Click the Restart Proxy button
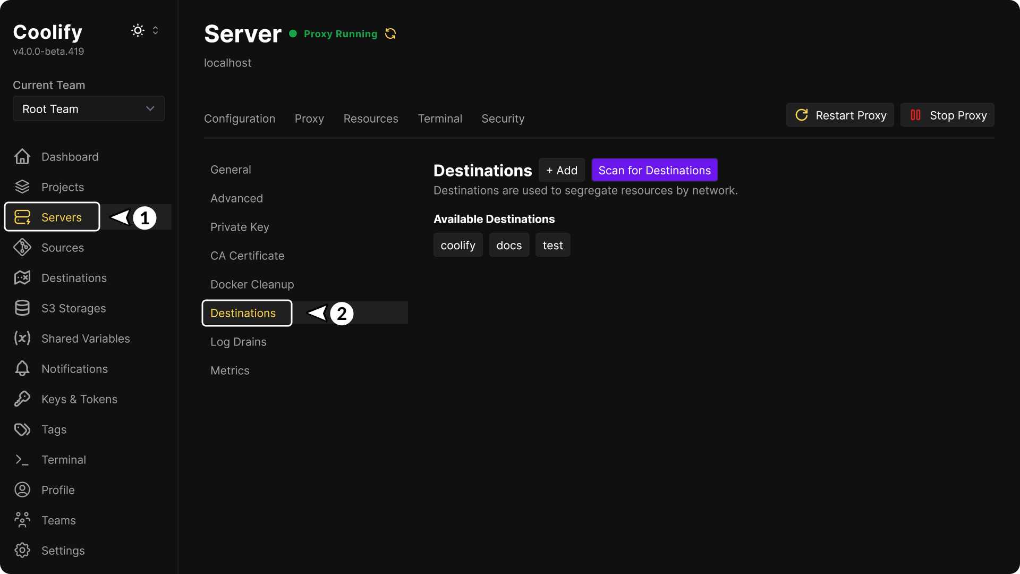Image resolution: width=1020 pixels, height=574 pixels. click(x=840, y=115)
